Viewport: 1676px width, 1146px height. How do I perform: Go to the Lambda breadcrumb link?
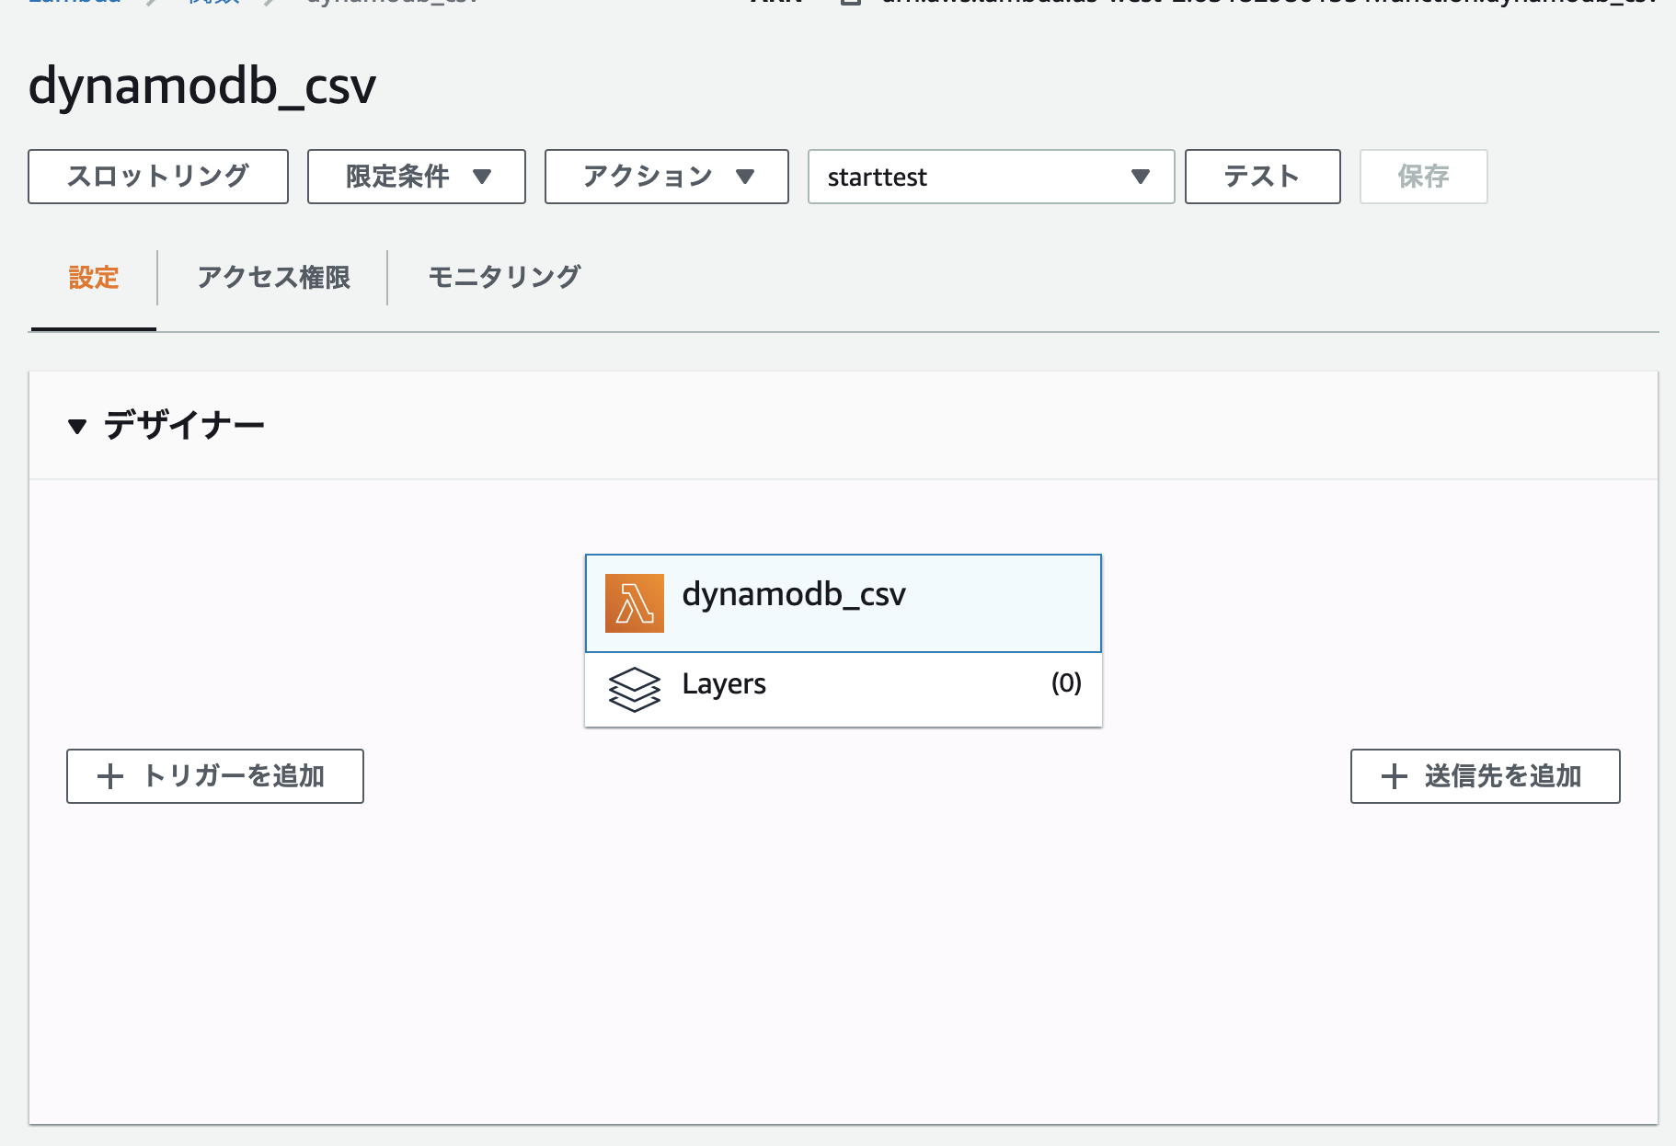pos(74,3)
